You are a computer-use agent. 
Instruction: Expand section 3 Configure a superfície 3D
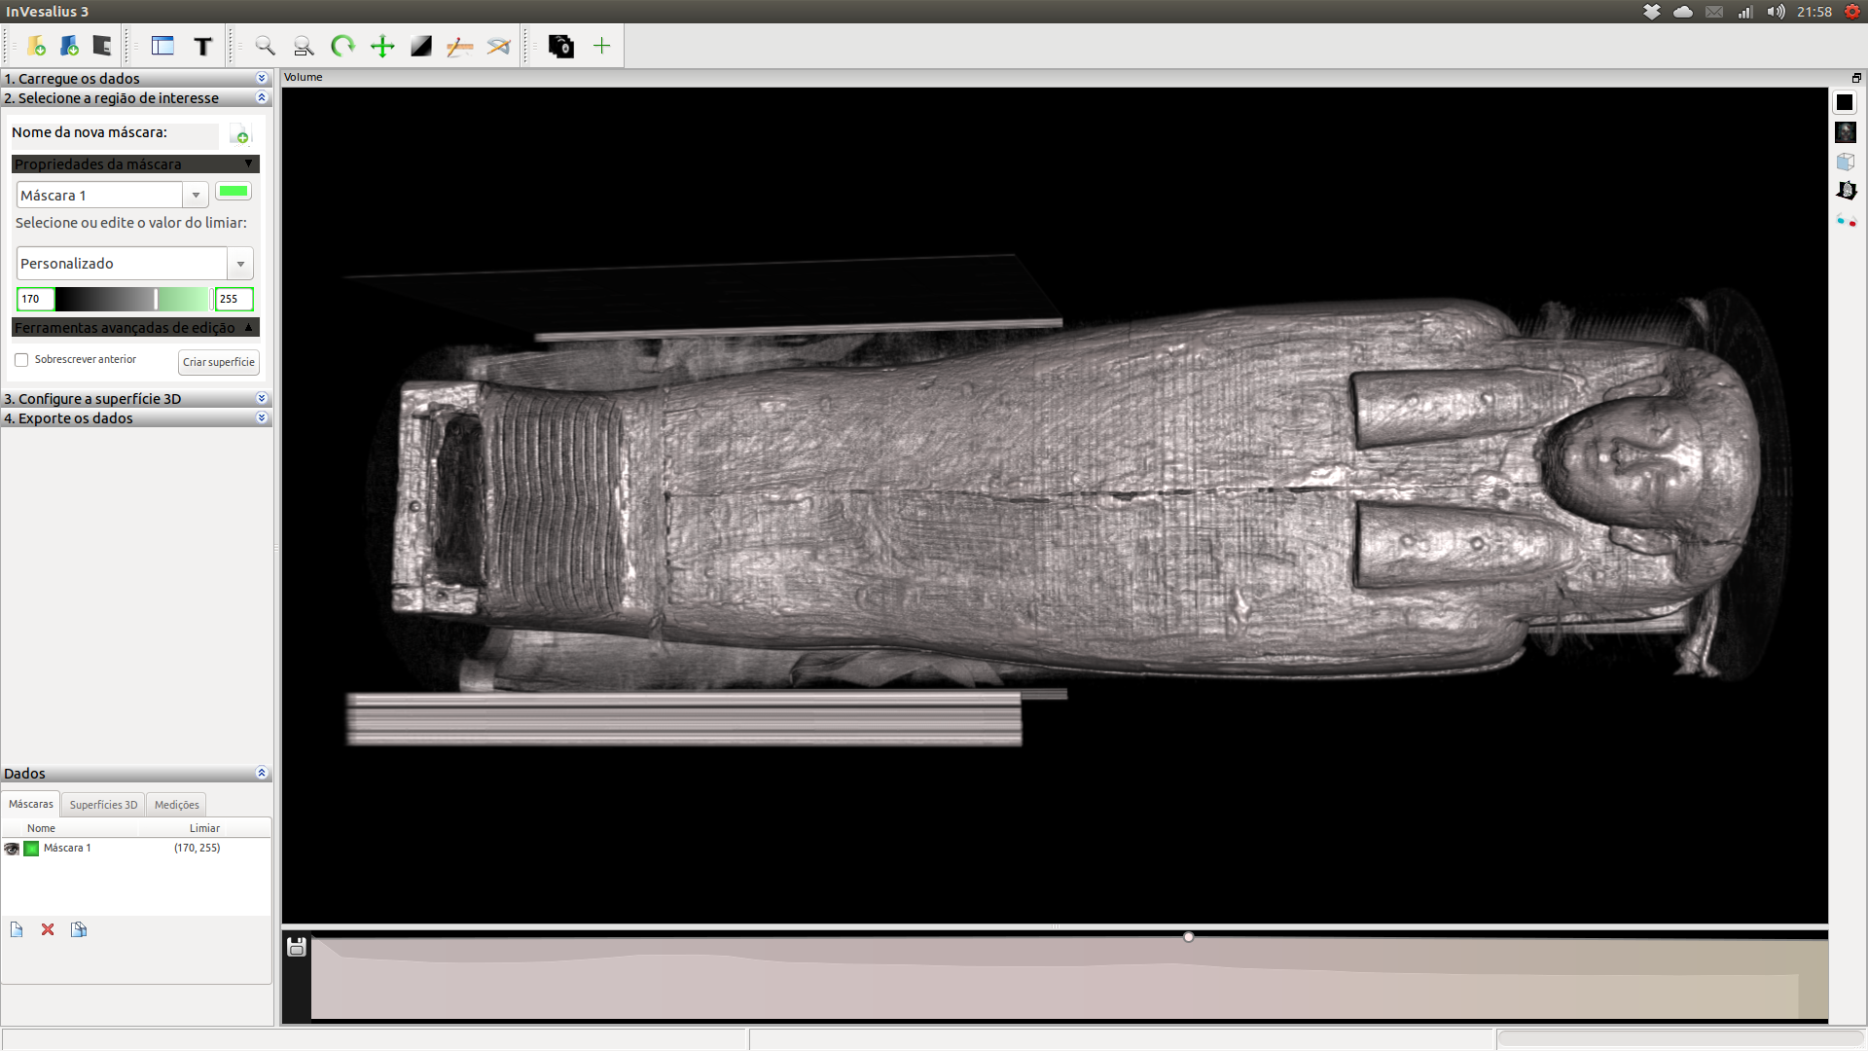[x=261, y=398]
